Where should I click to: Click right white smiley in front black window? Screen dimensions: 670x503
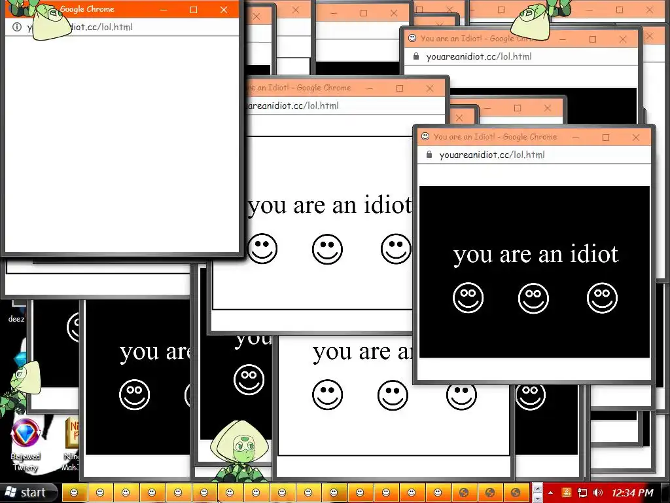(x=602, y=298)
